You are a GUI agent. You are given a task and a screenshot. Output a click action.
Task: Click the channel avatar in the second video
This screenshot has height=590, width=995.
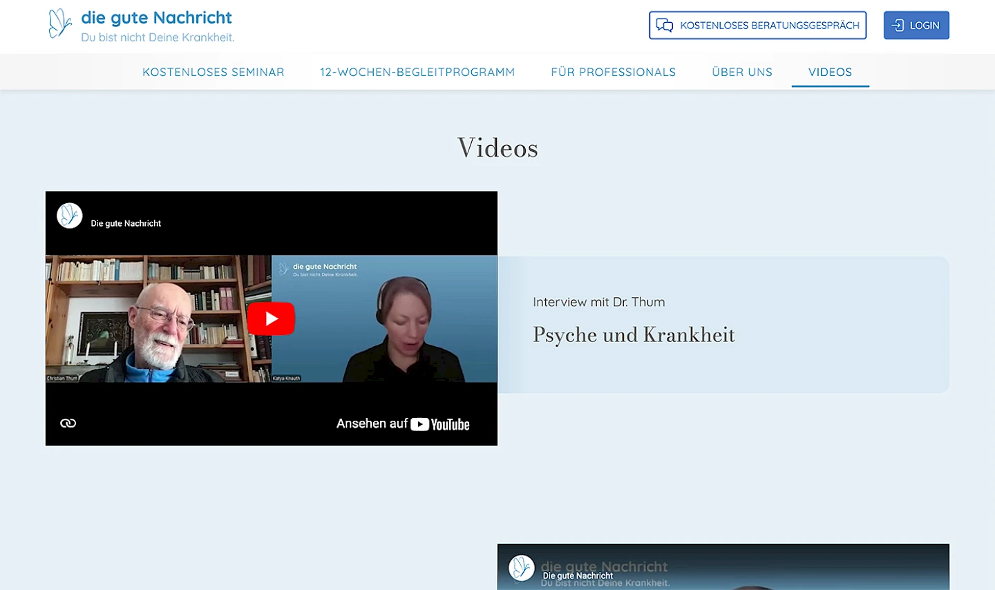[x=522, y=568]
